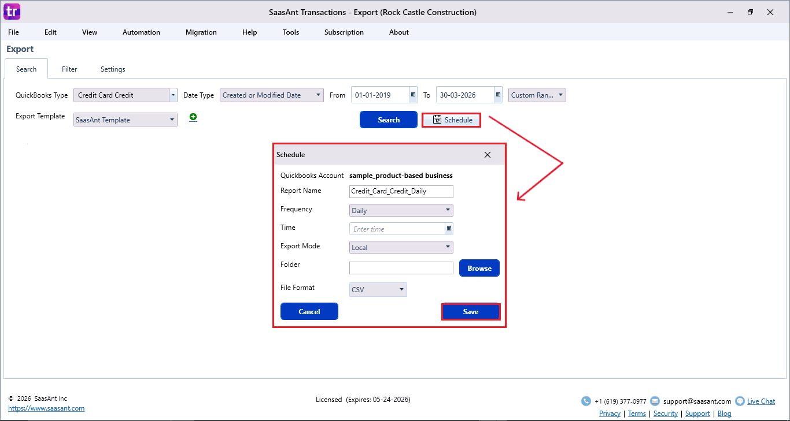The width and height of the screenshot is (790, 421).
Task: Open the Tools menu
Action: point(291,32)
